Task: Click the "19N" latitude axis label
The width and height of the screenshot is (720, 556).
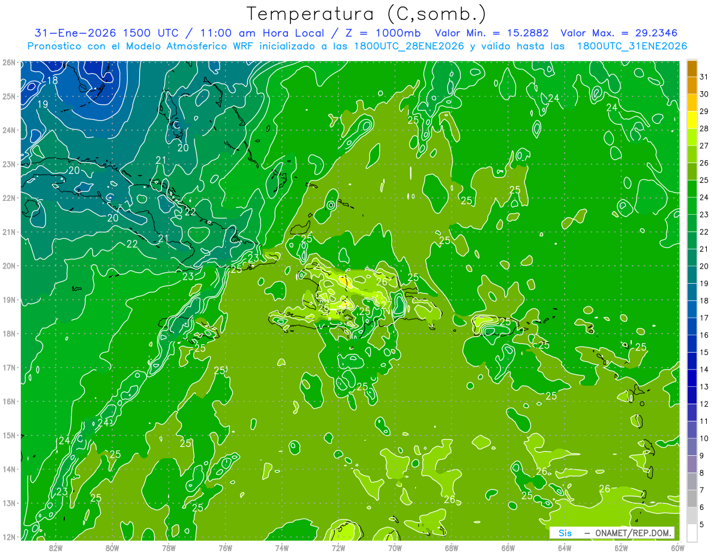Action: [9, 300]
